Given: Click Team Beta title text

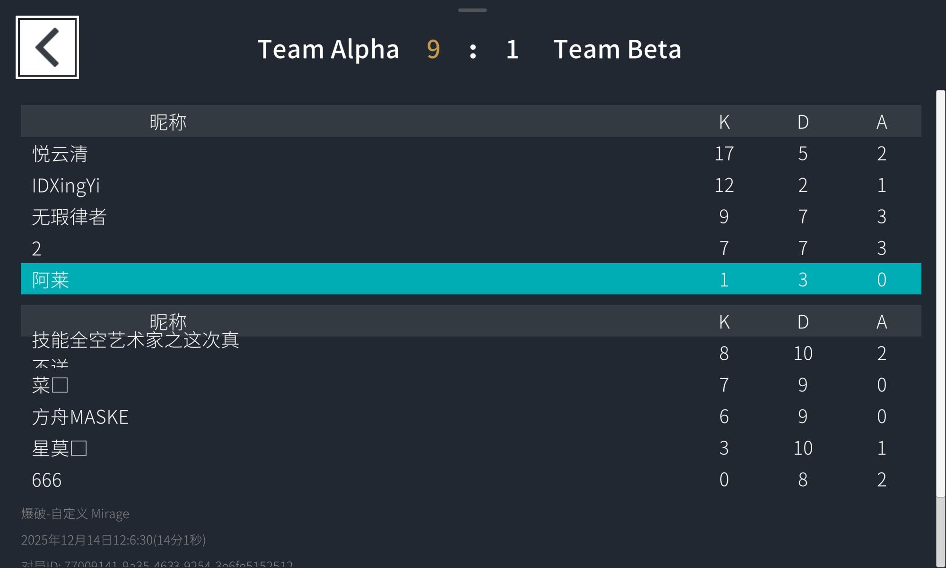Looking at the screenshot, I should coord(617,49).
